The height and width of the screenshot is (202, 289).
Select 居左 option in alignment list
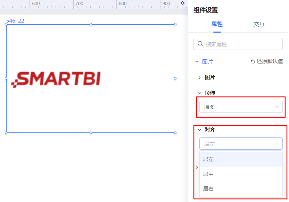[241, 159]
